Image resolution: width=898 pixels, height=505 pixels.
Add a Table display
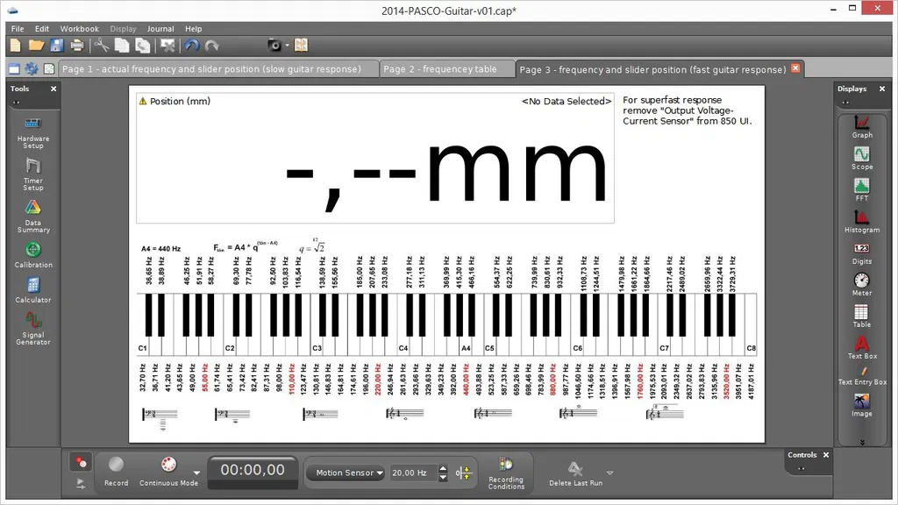(861, 316)
